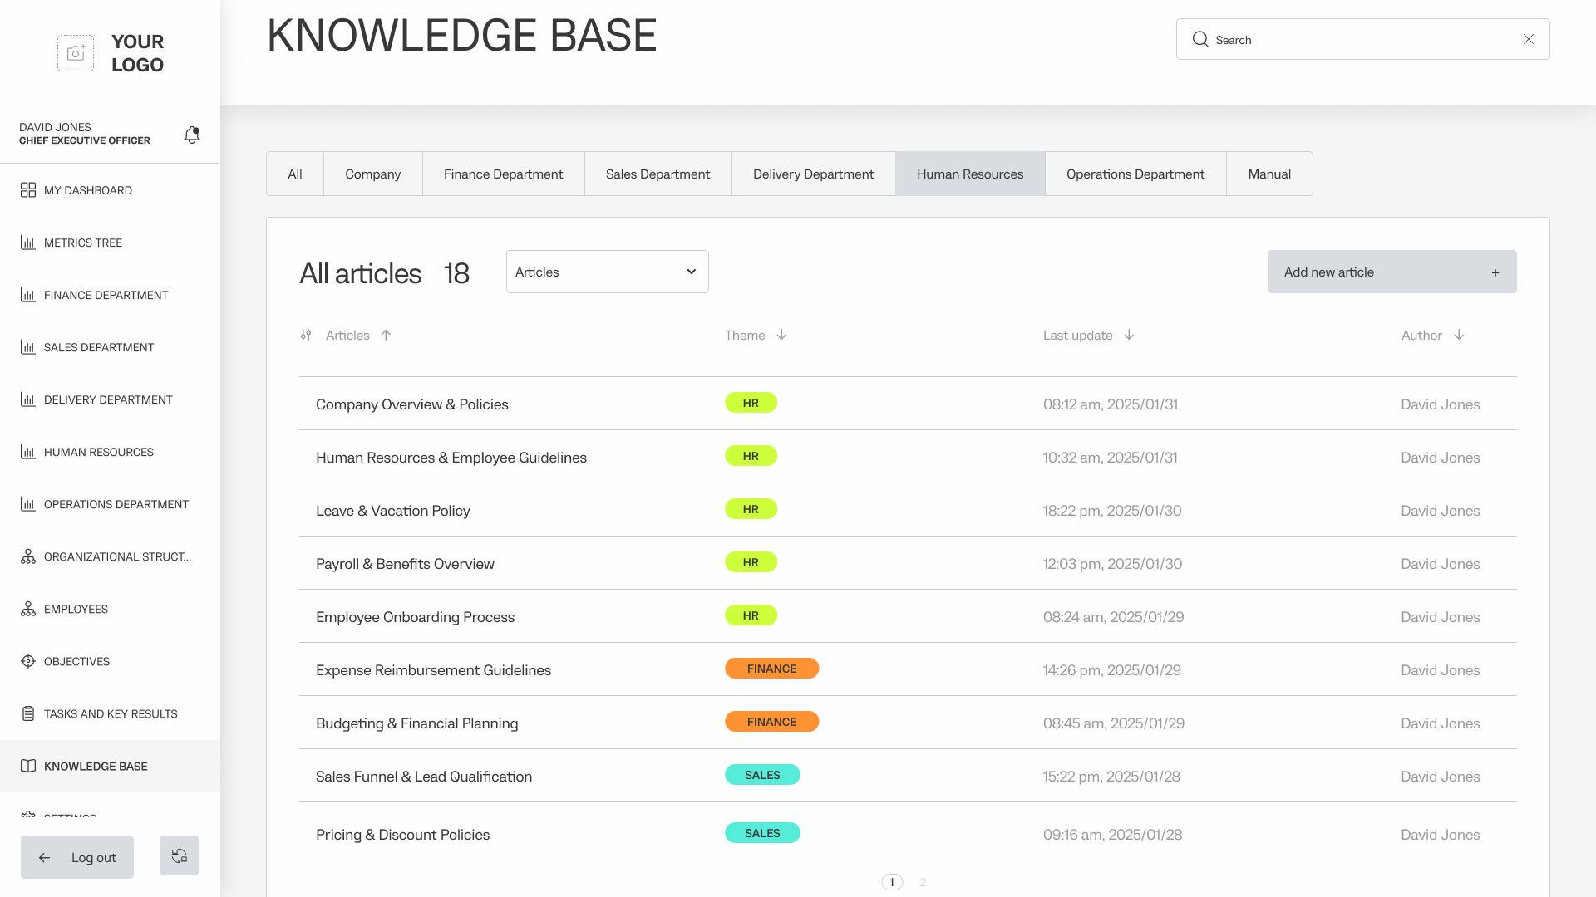
Task: Sort ascending by Articles column arrow
Action: click(386, 335)
